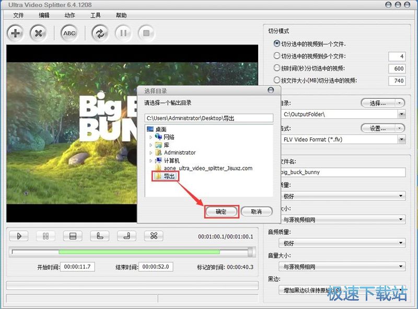The height and width of the screenshot is (309, 418).
Task: Click the timeline playhead handle
Action: 250,252
